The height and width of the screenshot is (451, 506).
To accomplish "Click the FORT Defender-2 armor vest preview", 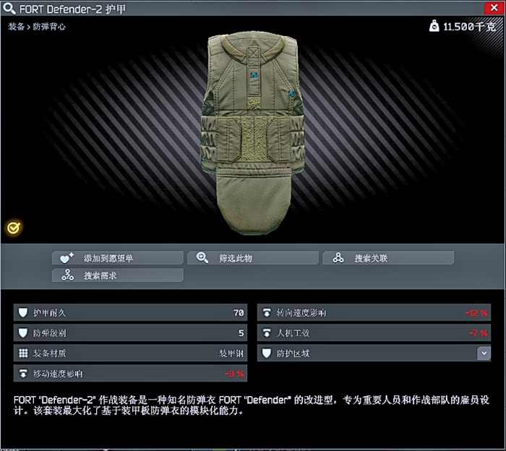I will coord(253,132).
